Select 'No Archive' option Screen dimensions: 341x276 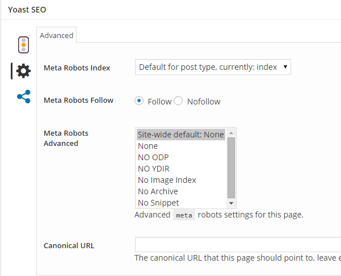[x=158, y=191]
